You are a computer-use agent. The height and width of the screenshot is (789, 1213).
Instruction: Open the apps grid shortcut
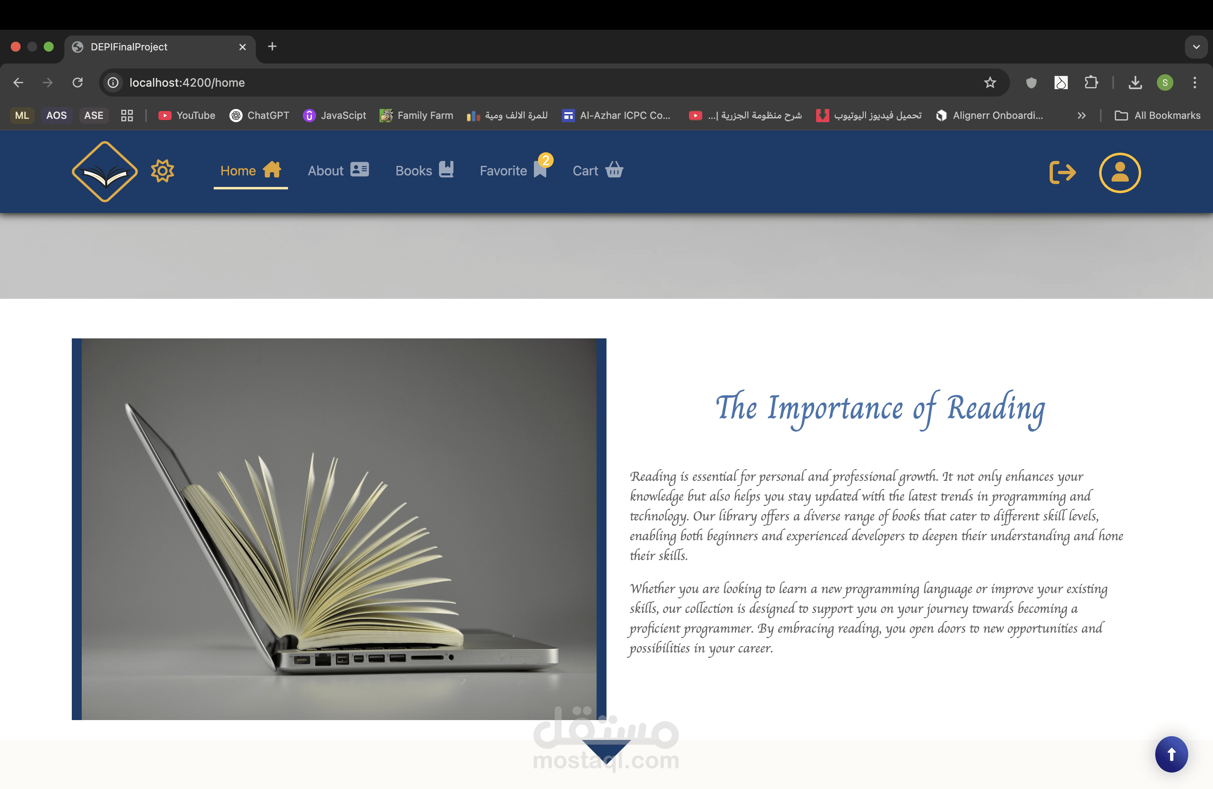point(127,115)
